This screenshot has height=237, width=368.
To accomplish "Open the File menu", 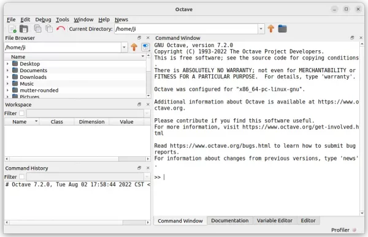I will point(11,20).
